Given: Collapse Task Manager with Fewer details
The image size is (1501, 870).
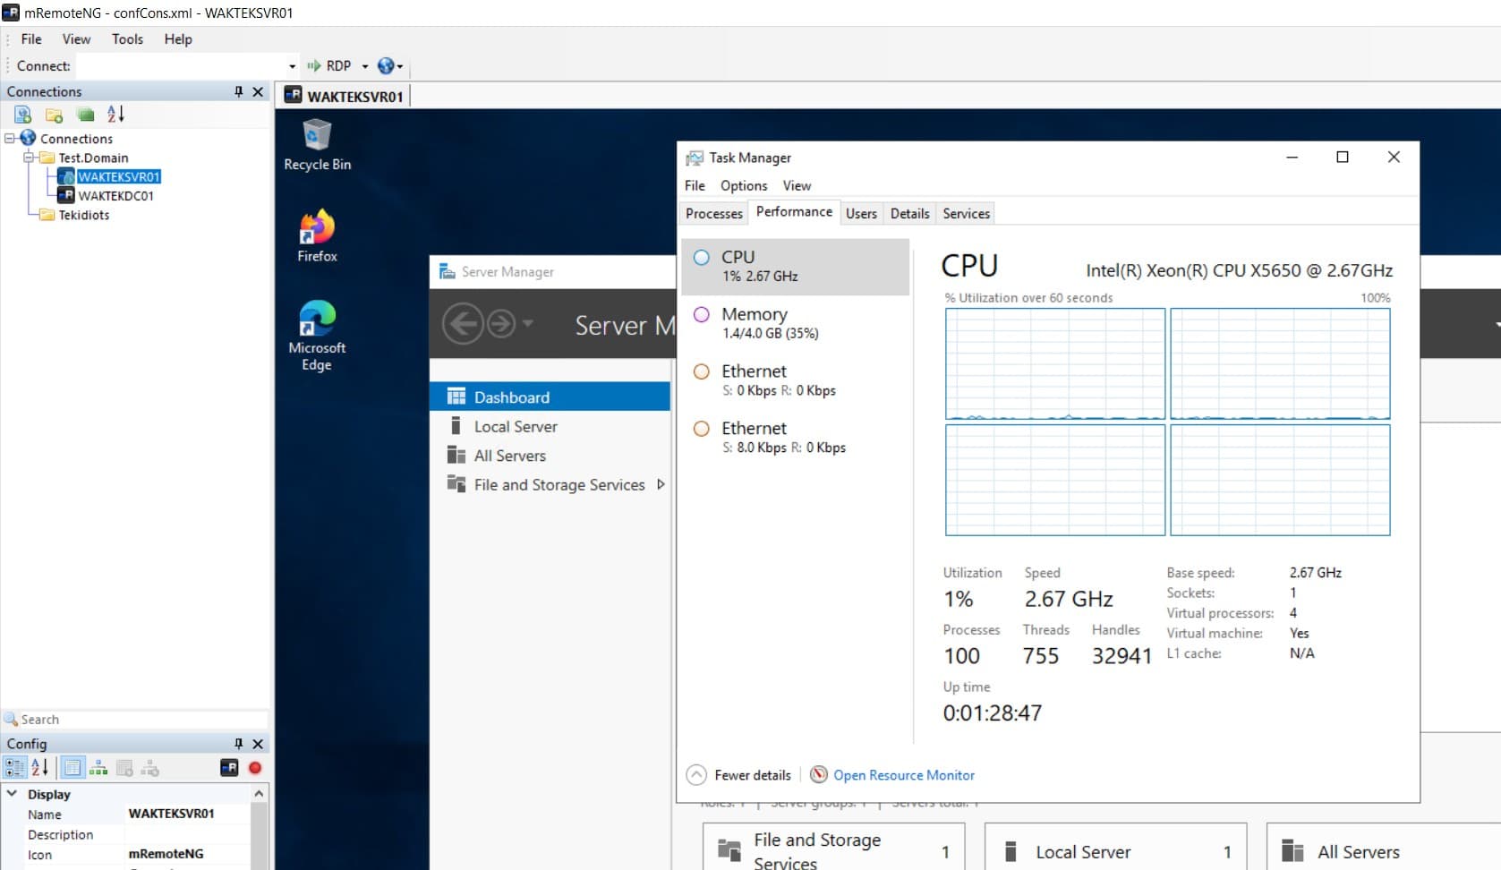Looking at the screenshot, I should click(739, 775).
